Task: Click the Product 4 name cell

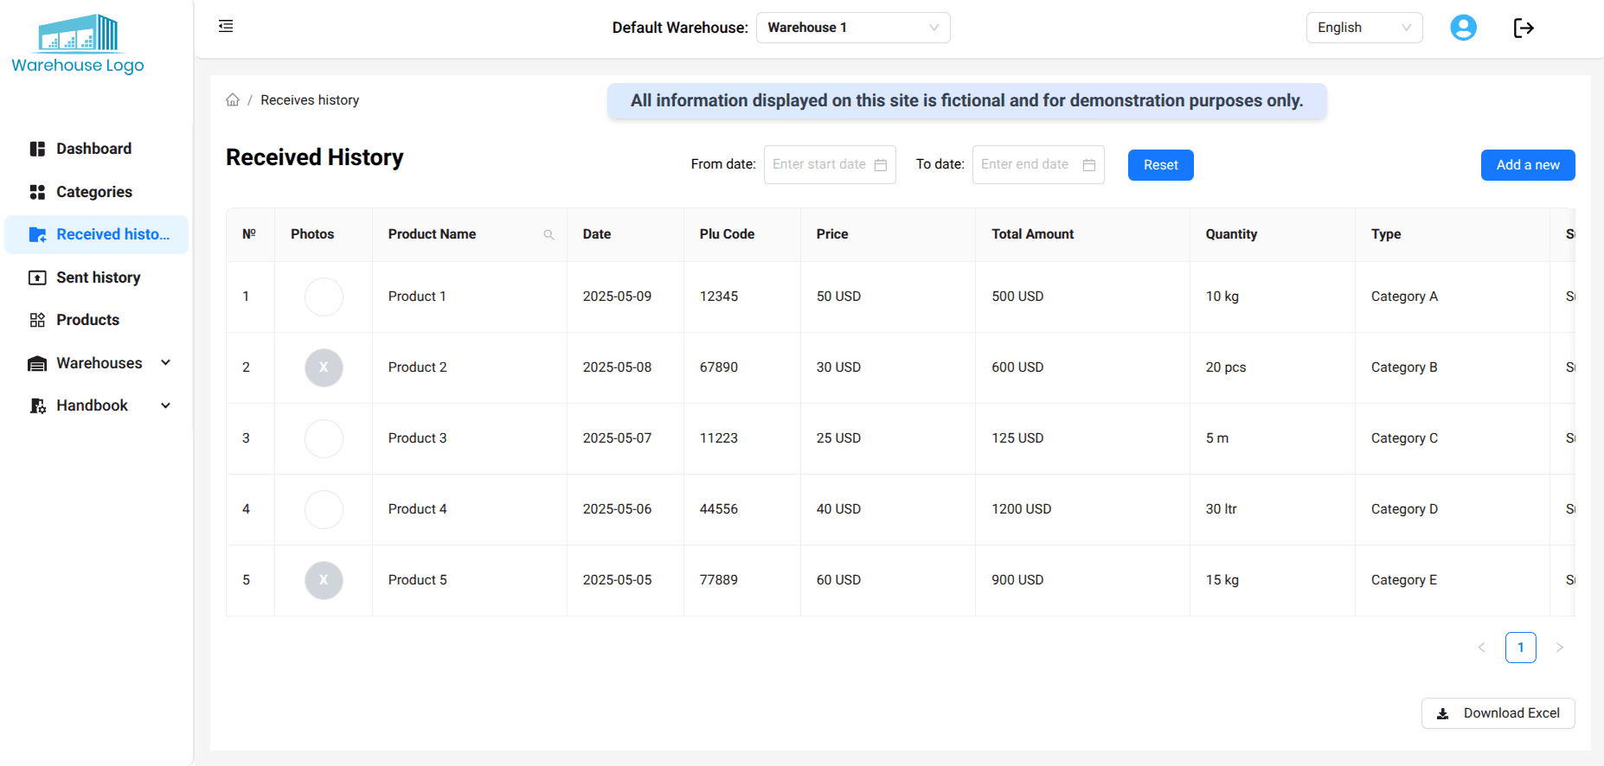Action: tap(470, 509)
